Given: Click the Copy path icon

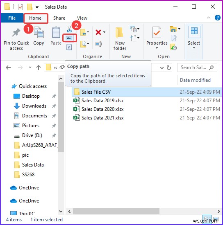Looking at the screenshot, I should point(69,38).
